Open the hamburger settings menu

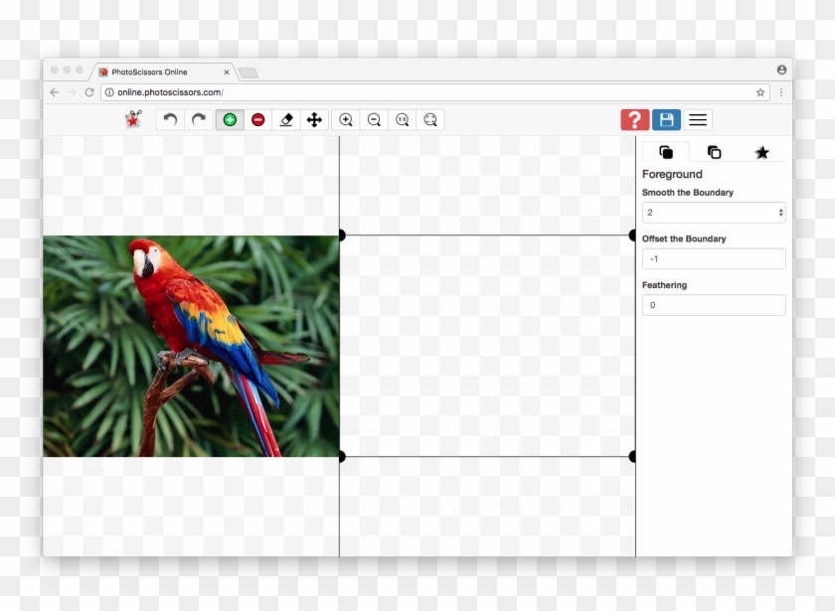click(697, 119)
